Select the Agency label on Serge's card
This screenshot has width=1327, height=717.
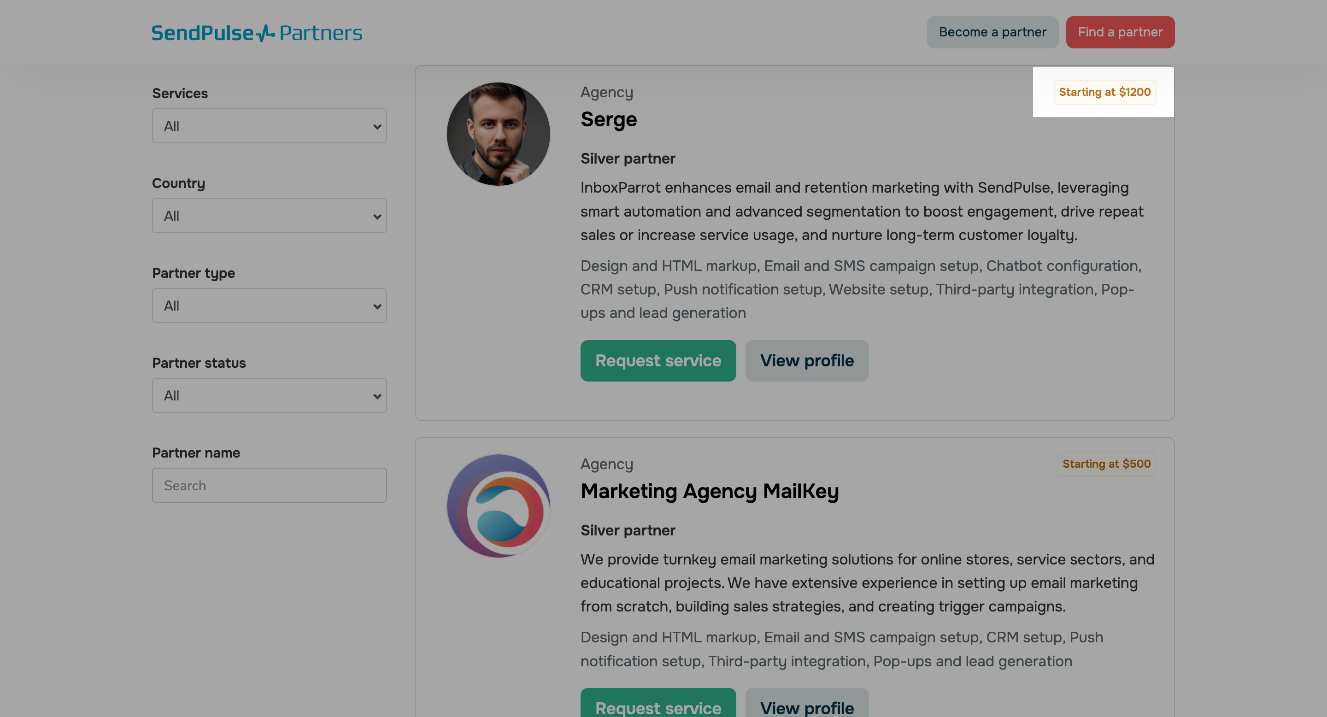click(x=607, y=92)
